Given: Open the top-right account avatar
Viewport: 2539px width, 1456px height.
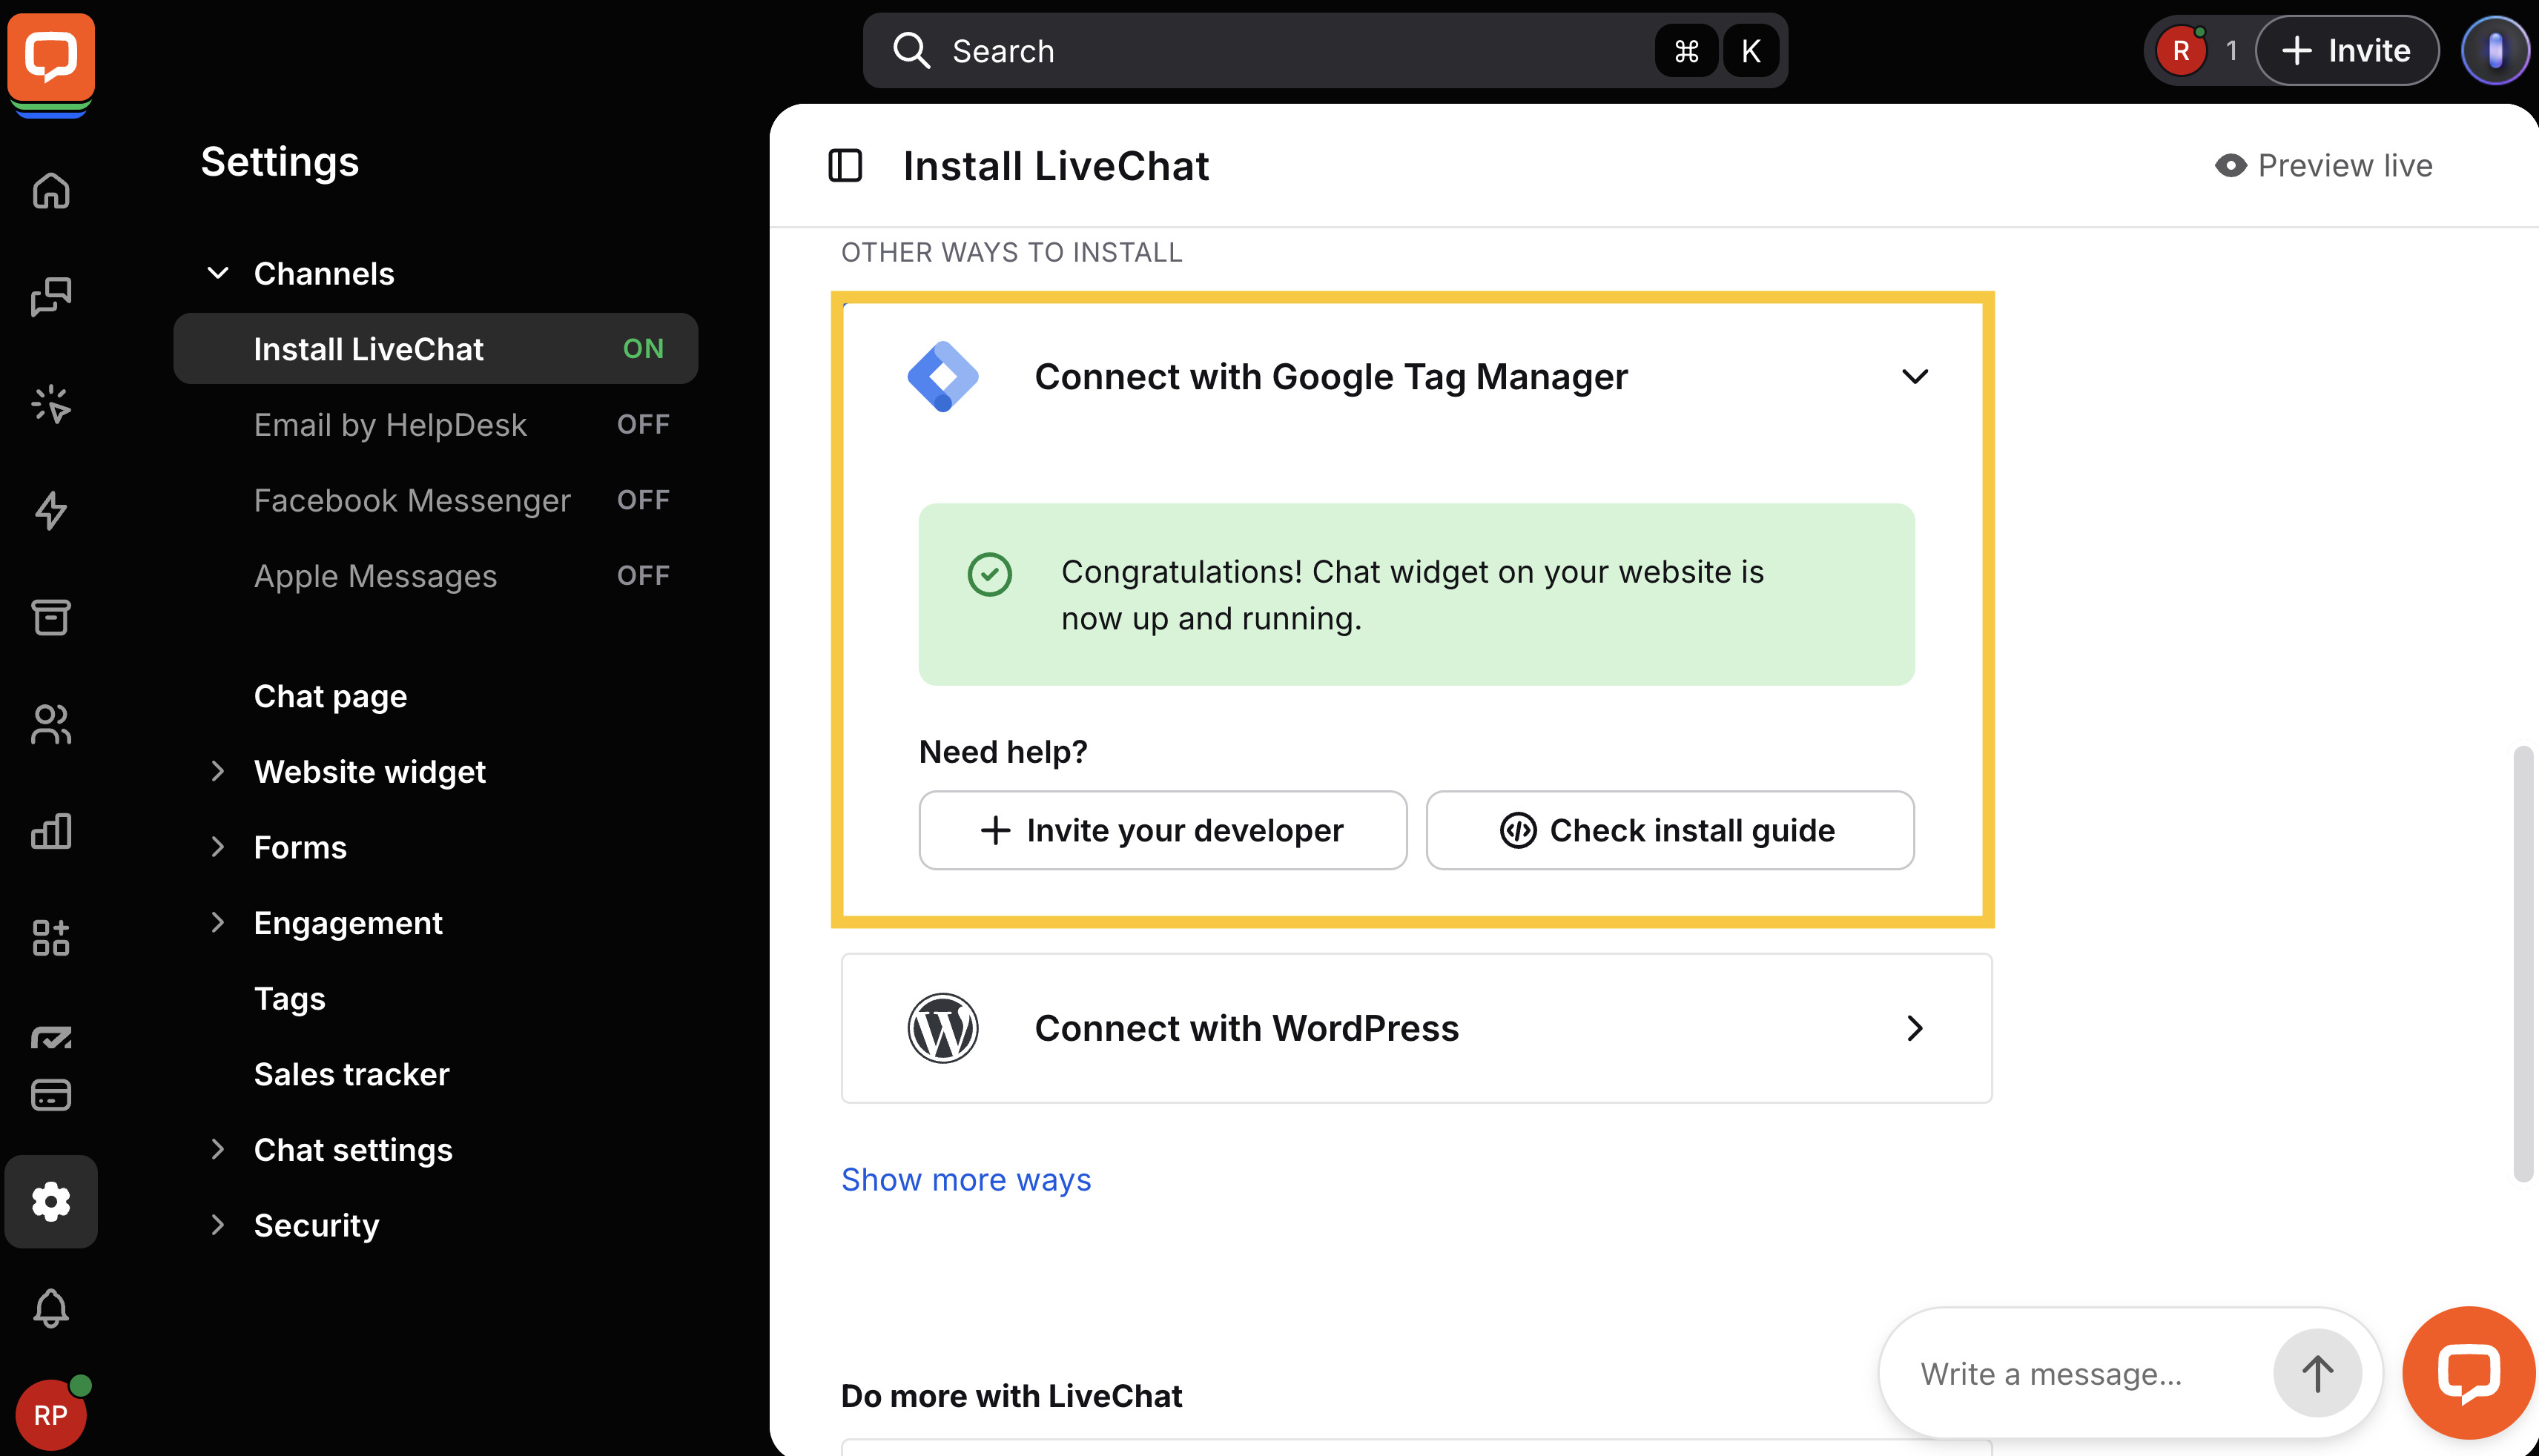Looking at the screenshot, I should [2495, 50].
